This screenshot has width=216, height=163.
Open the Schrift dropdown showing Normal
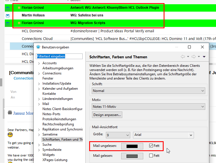click(148, 91)
